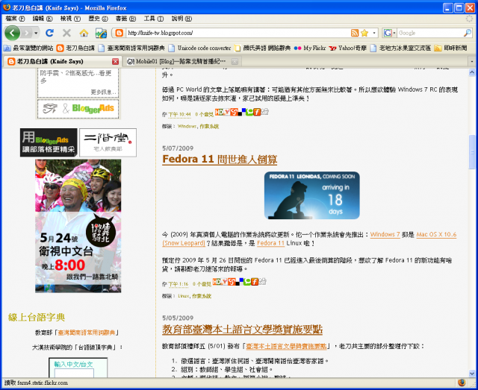Image resolution: width=478 pixels, height=390 pixels.
Task: Click the Blogger site icon in address bar
Action: [x=119, y=33]
